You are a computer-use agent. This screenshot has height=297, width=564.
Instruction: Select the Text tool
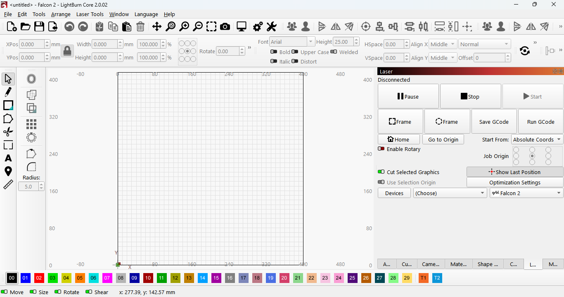point(8,158)
